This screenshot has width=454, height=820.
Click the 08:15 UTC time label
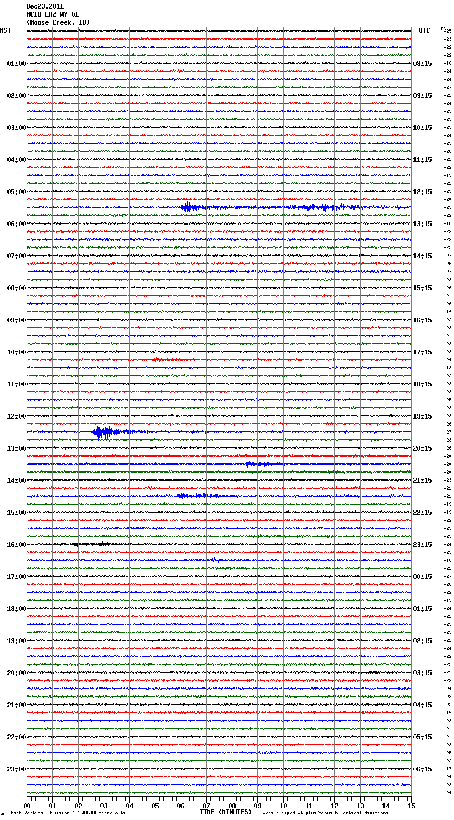[422, 64]
